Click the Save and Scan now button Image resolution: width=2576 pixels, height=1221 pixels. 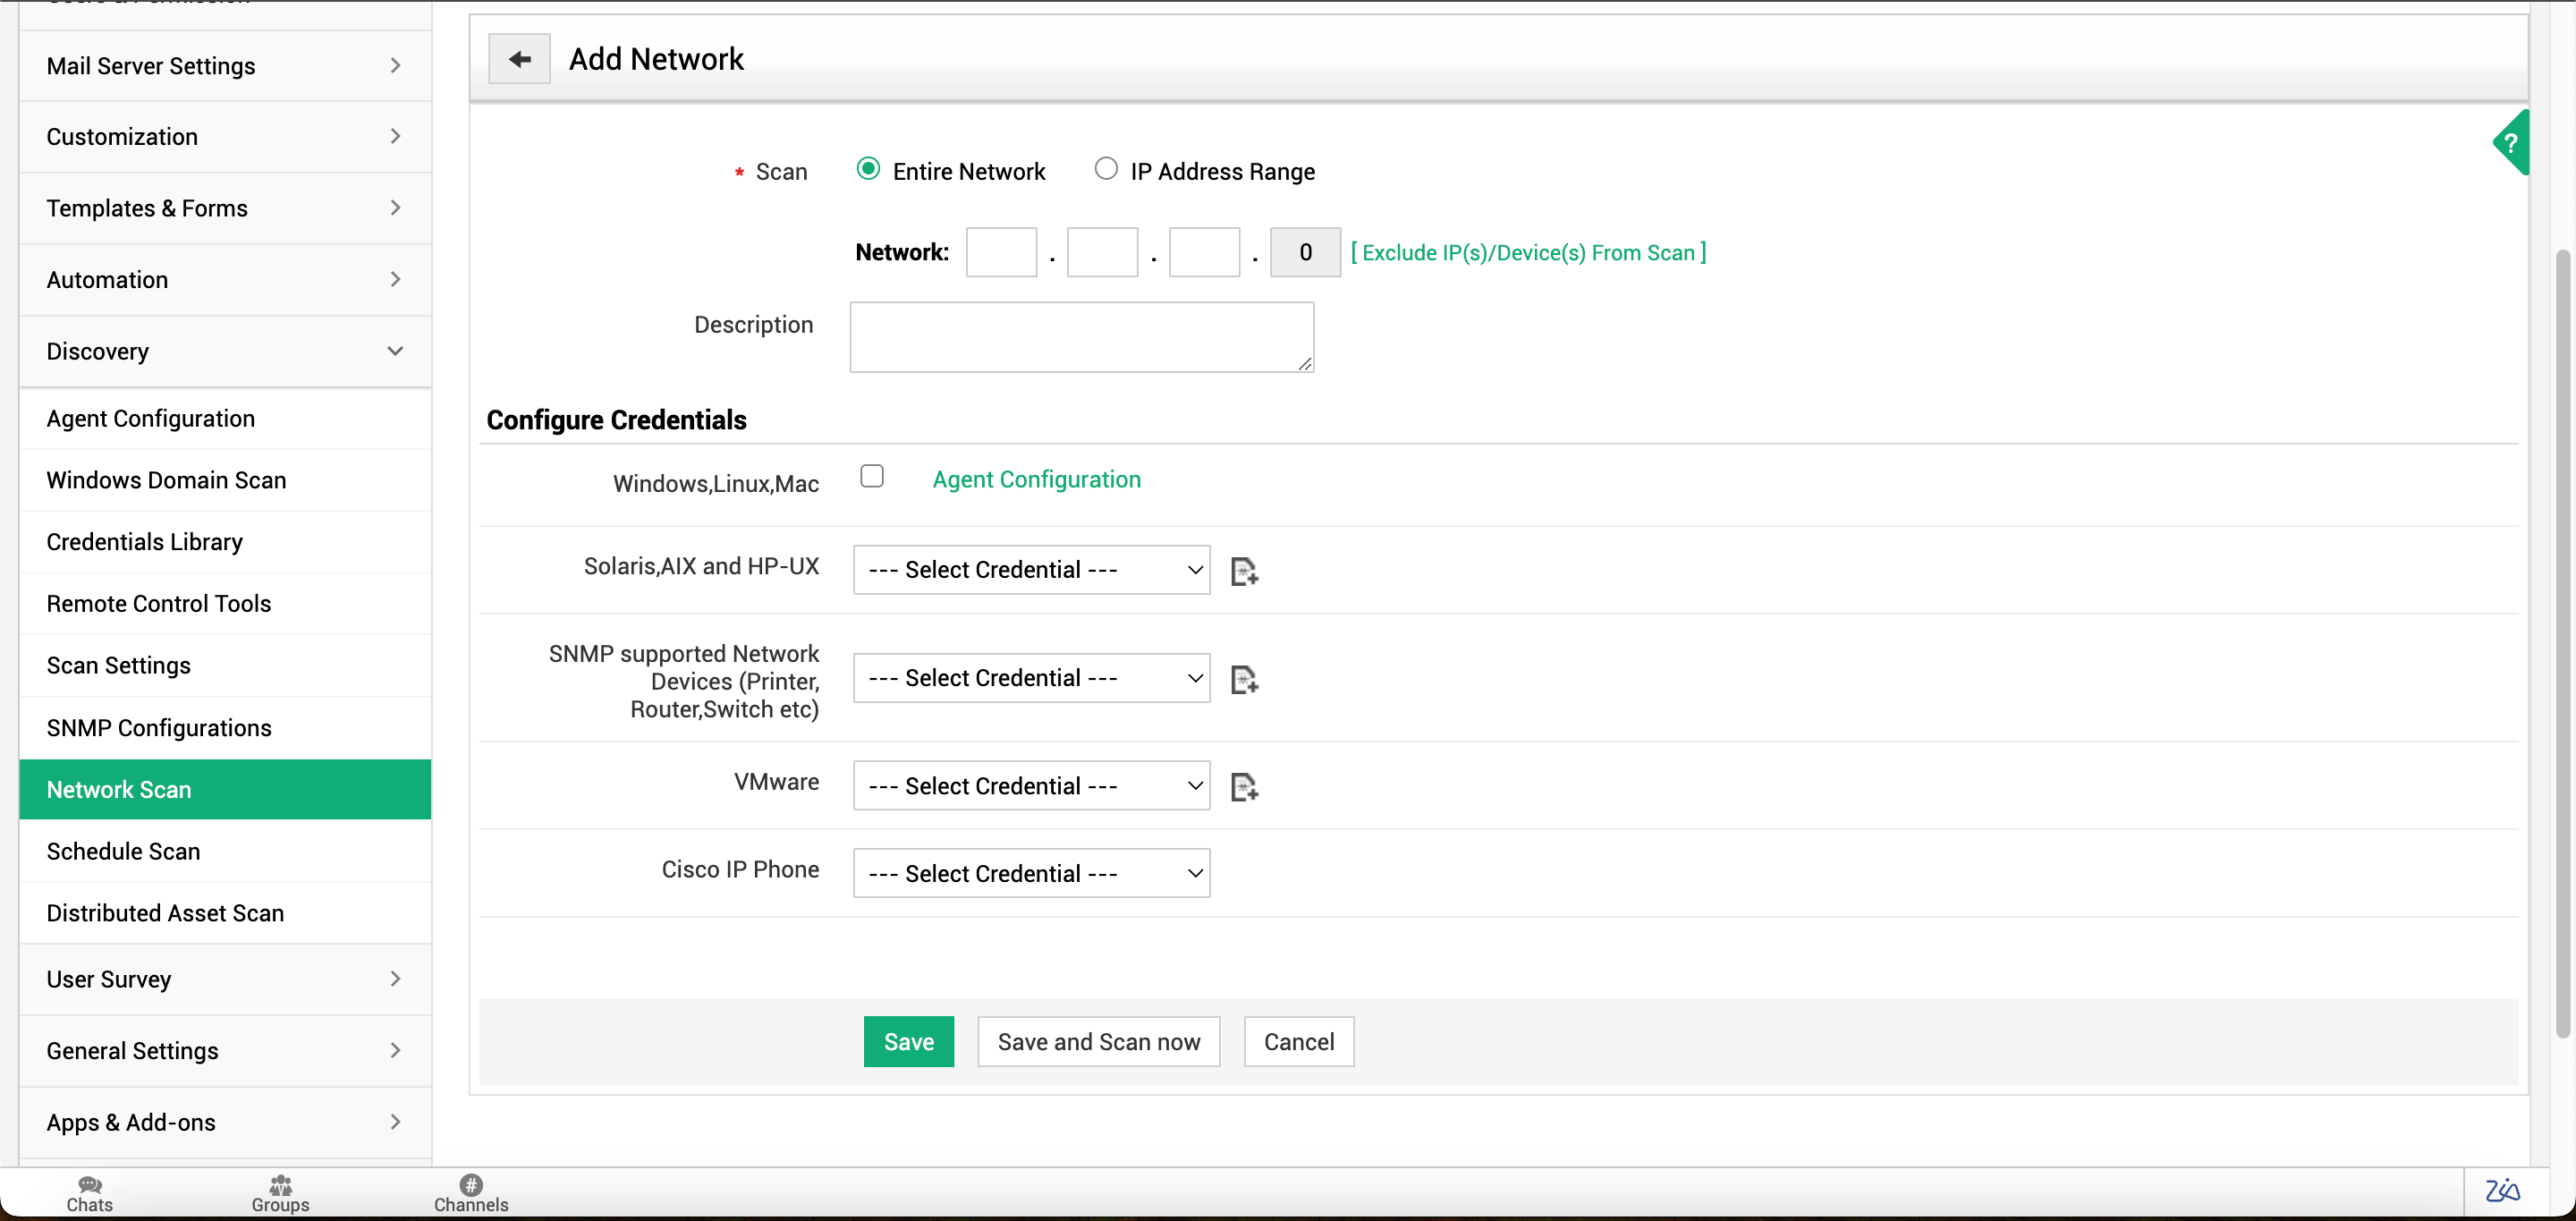click(x=1098, y=1041)
